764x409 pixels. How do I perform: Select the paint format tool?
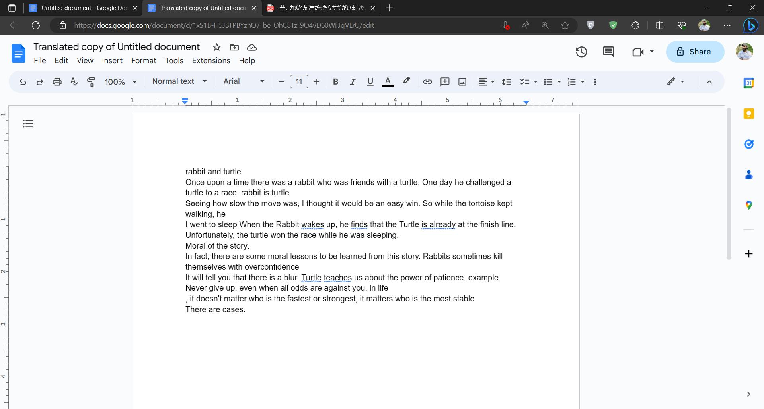pyautogui.click(x=92, y=81)
